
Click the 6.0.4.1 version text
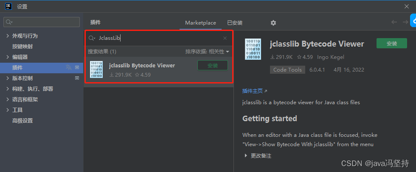318,70
